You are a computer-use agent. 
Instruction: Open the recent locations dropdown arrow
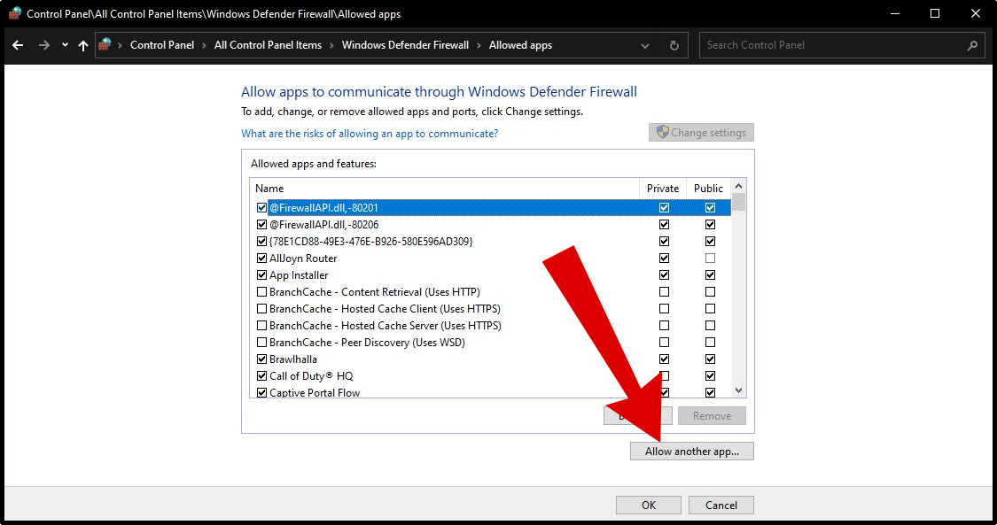tap(65, 45)
